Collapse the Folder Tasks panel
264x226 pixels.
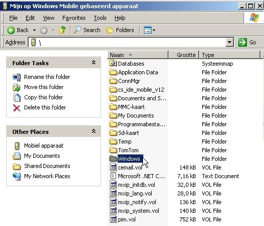(93, 62)
